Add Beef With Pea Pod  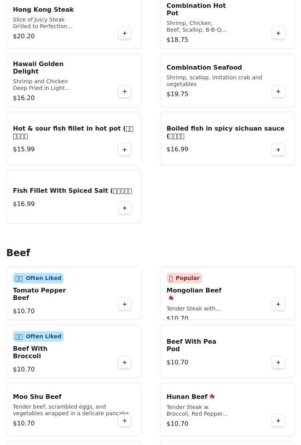tap(278, 362)
